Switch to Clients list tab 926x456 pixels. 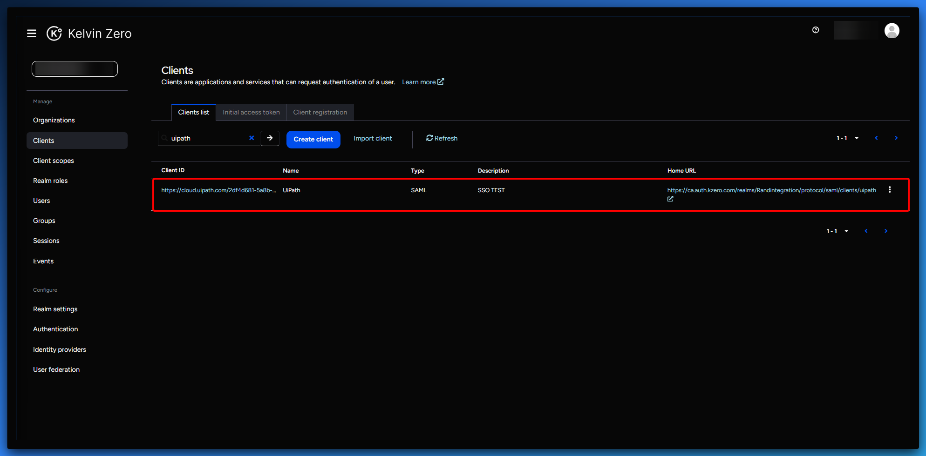pos(194,113)
